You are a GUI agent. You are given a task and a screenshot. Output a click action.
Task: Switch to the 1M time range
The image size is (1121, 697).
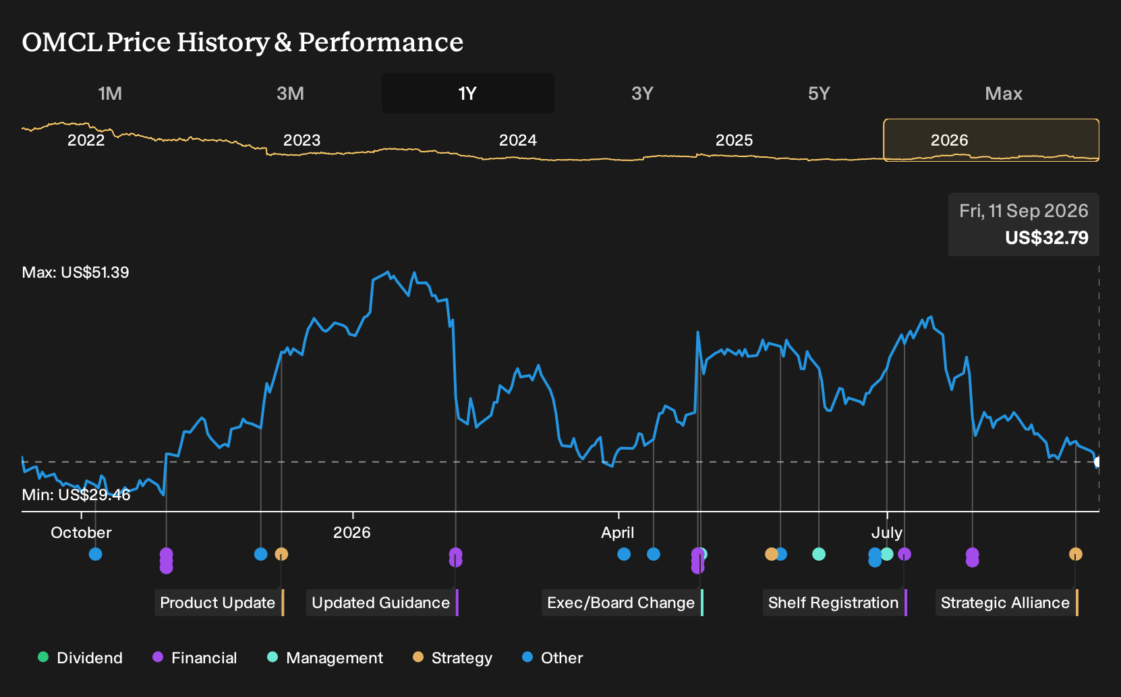110,94
